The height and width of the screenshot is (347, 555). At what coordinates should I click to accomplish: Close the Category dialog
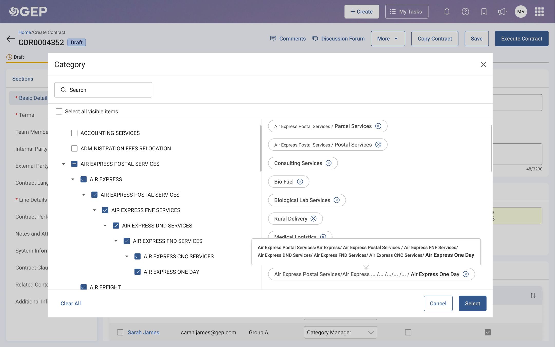click(x=483, y=65)
